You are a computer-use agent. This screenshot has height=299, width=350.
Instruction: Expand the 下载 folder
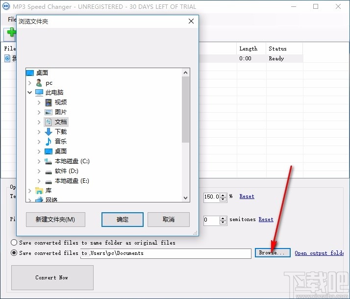click(x=39, y=132)
